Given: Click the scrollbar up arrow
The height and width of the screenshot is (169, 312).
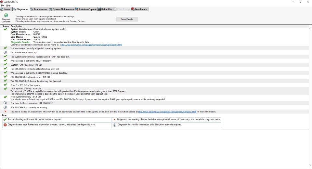Looking at the screenshot, I should (310, 29).
